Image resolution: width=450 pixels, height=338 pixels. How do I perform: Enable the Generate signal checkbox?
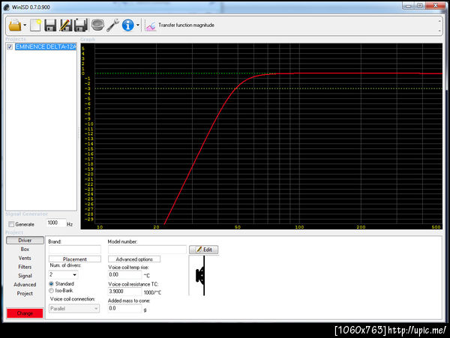click(11, 224)
